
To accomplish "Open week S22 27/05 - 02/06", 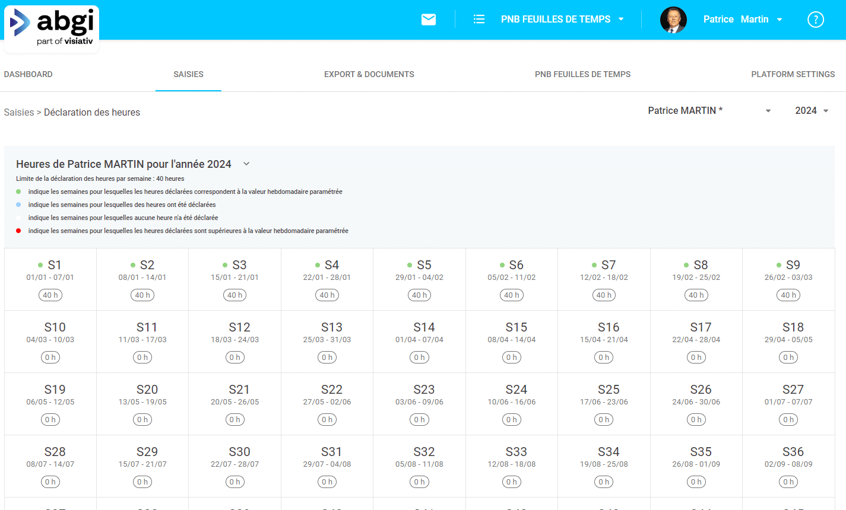I will click(x=327, y=402).
